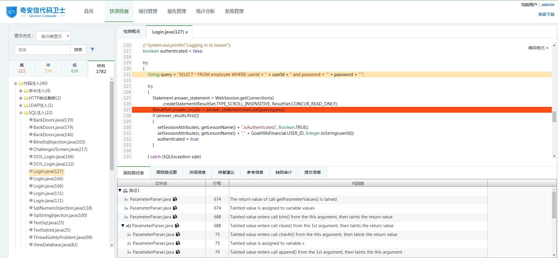Filter by 高 severity (222)
This screenshot has width=558, height=258.
[x=22, y=68]
